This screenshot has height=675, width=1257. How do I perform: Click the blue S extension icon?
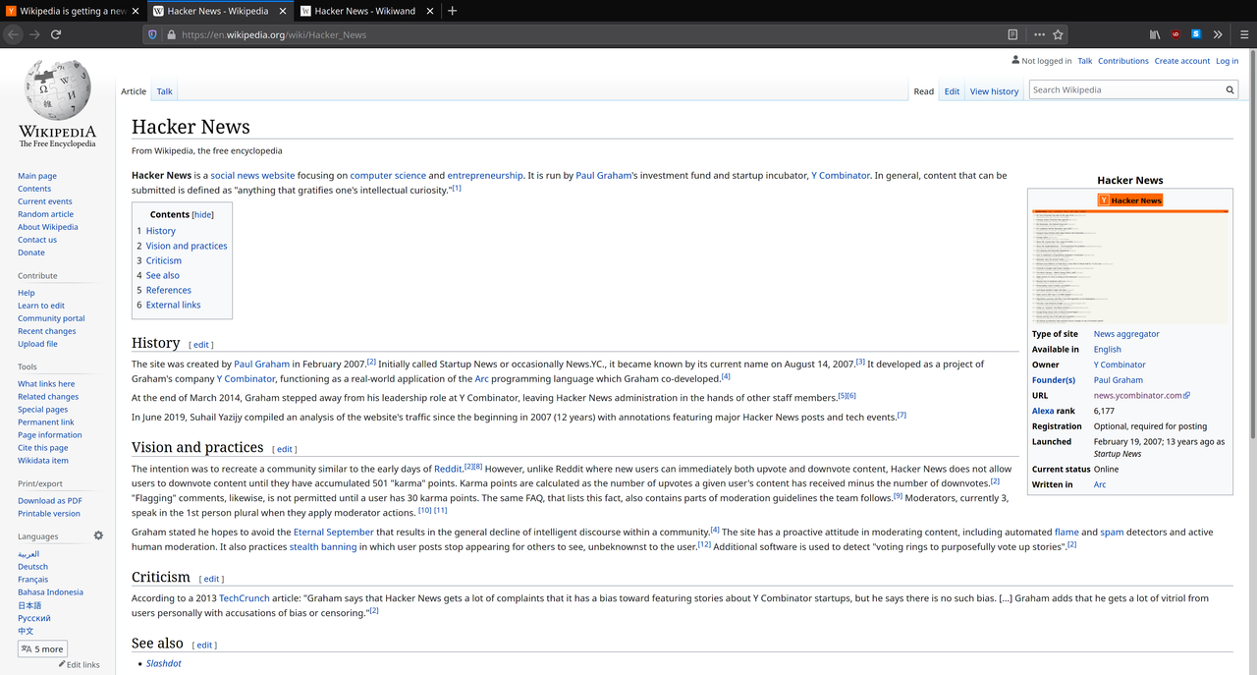pyautogui.click(x=1196, y=34)
